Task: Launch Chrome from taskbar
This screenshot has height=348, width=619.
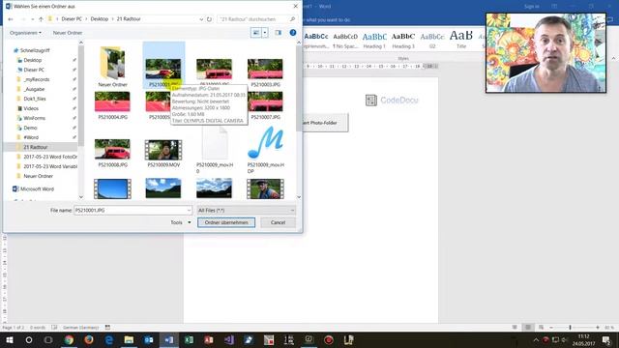Action: 69,339
